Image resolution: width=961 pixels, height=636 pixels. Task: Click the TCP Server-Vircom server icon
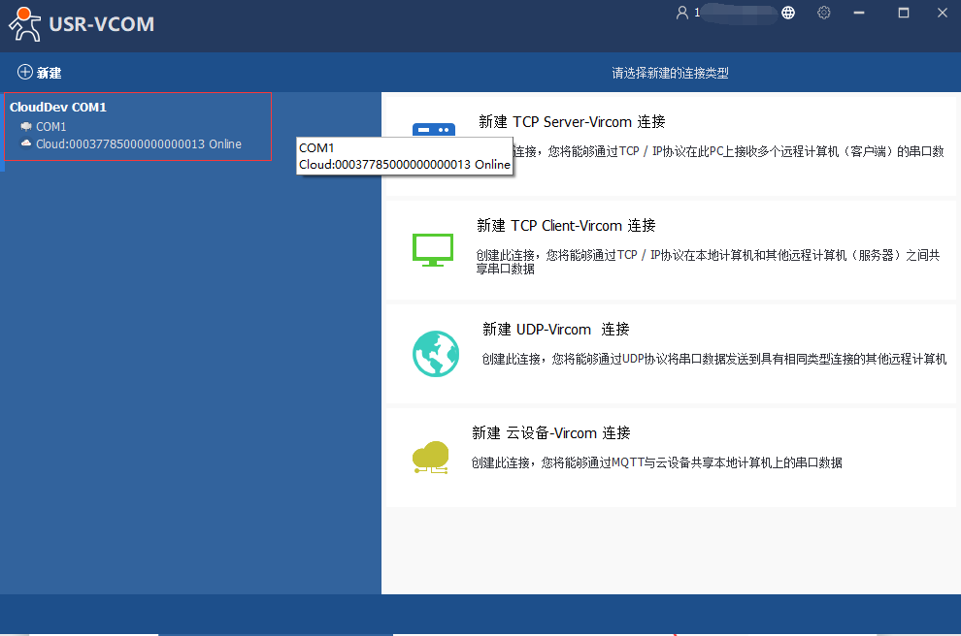tap(433, 132)
